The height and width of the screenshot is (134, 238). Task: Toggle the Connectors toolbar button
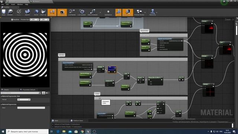click(52, 12)
